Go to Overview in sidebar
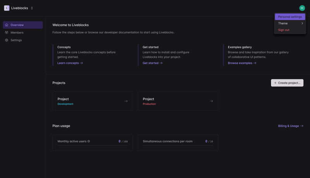Image resolution: width=310 pixels, height=178 pixels. click(23, 25)
